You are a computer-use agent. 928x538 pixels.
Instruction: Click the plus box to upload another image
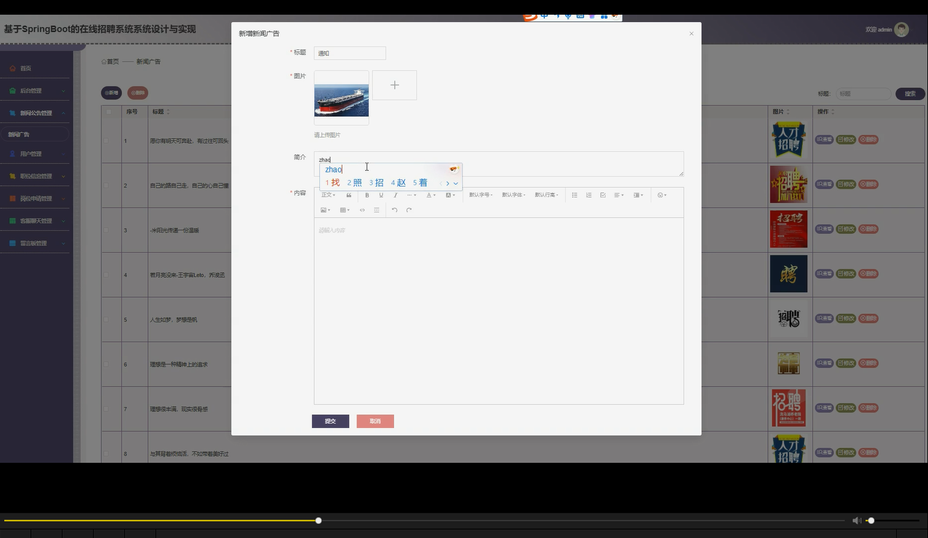coord(394,85)
